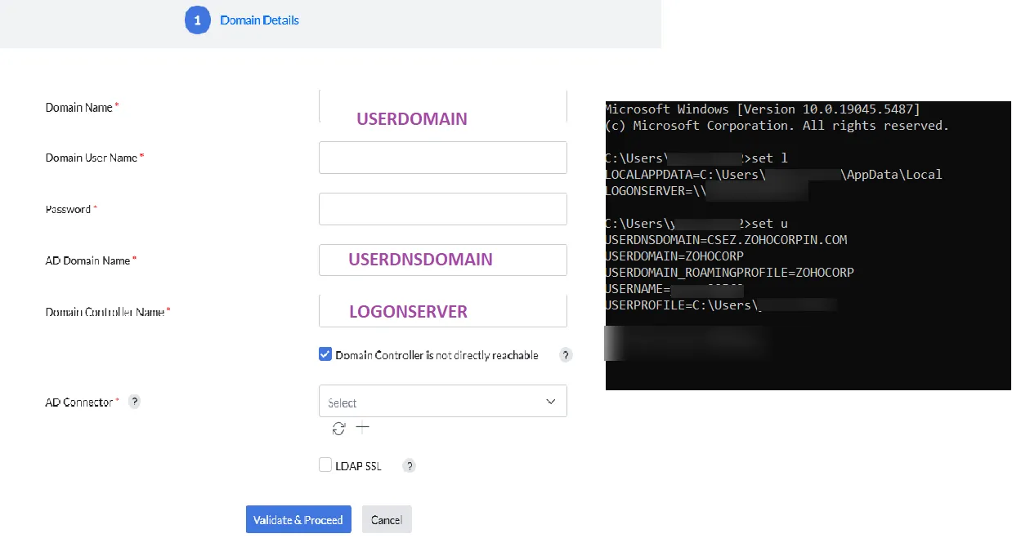Click the LOCALAPPDATA line in terminal
The width and height of the screenshot is (1030, 556).
tap(773, 175)
